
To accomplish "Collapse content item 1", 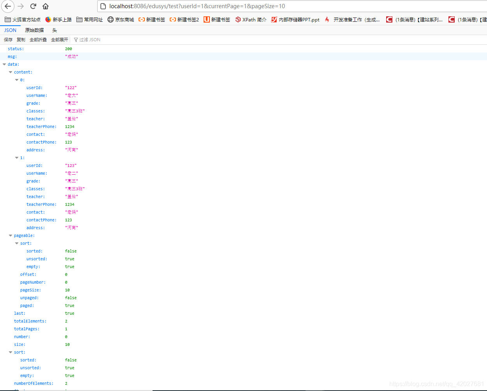I will pyautogui.click(x=17, y=158).
